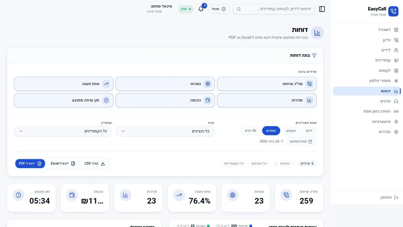This screenshot has height=227, width=403.
Task: Select the 30 ימים date range
Action: click(251, 131)
